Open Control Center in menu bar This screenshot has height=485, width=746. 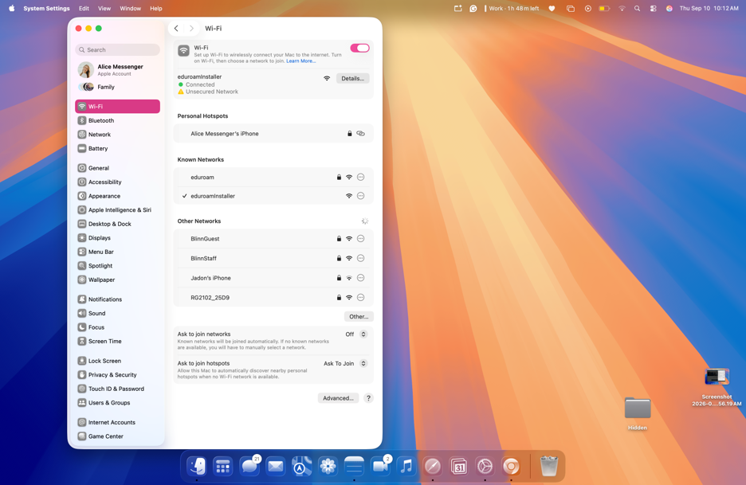(x=654, y=8)
